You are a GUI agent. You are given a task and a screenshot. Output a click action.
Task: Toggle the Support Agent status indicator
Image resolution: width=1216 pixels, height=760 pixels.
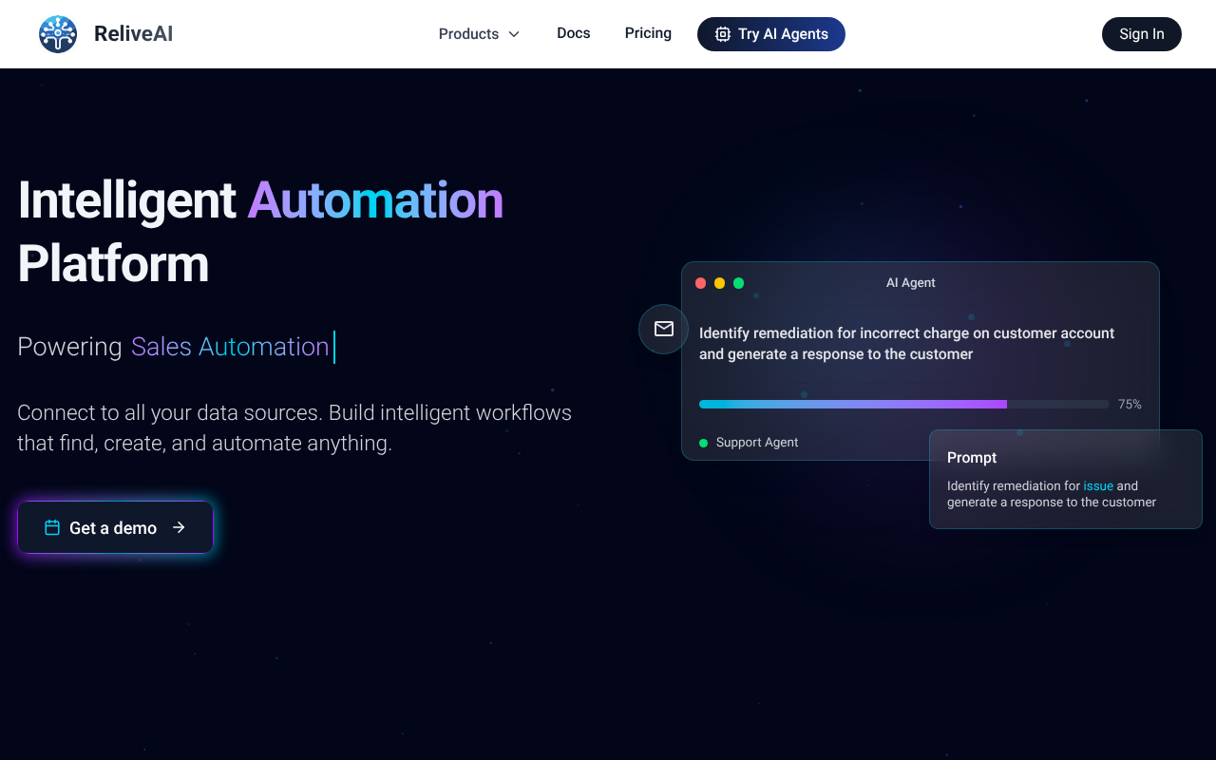coord(704,442)
